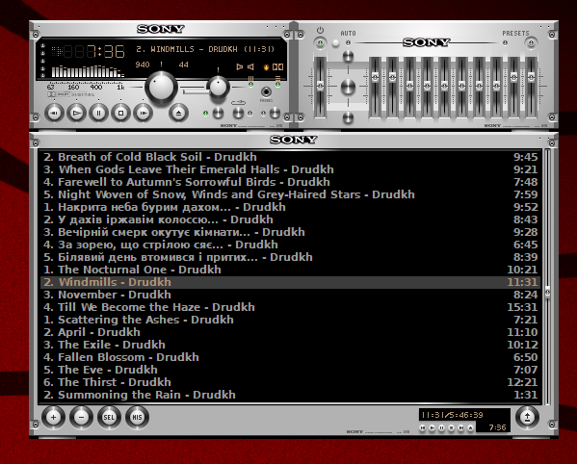Click the mini pause button in playlist footer
Viewport: 577px width, 464px height.
point(441,428)
